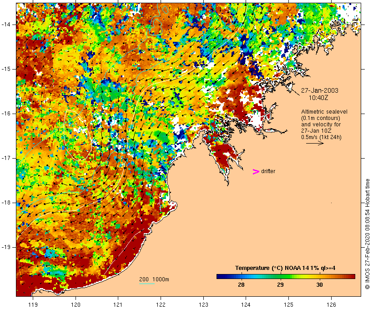Click the '27-Jan 10Z' caption line
Image resolution: width=373 pixels, height=309 pixels.
click(x=317, y=131)
